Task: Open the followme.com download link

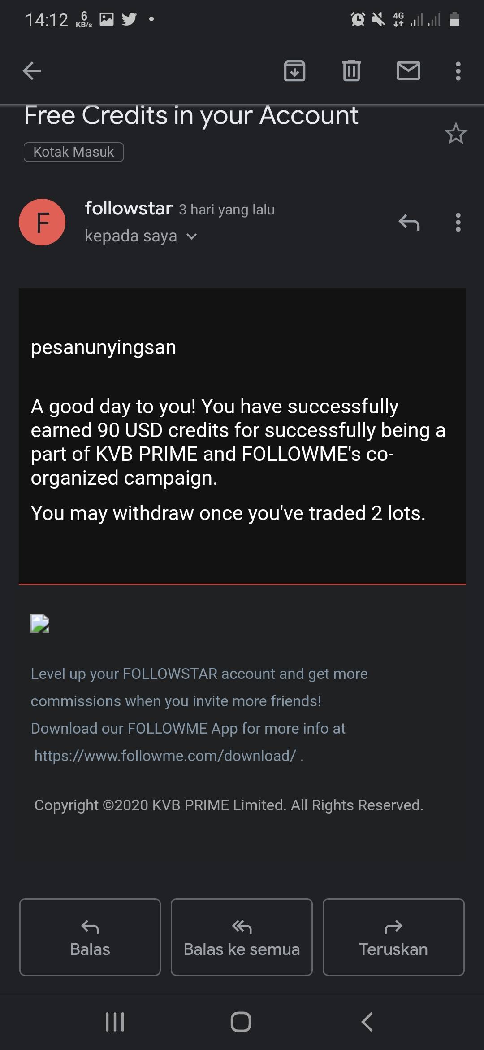Action: click(x=165, y=756)
